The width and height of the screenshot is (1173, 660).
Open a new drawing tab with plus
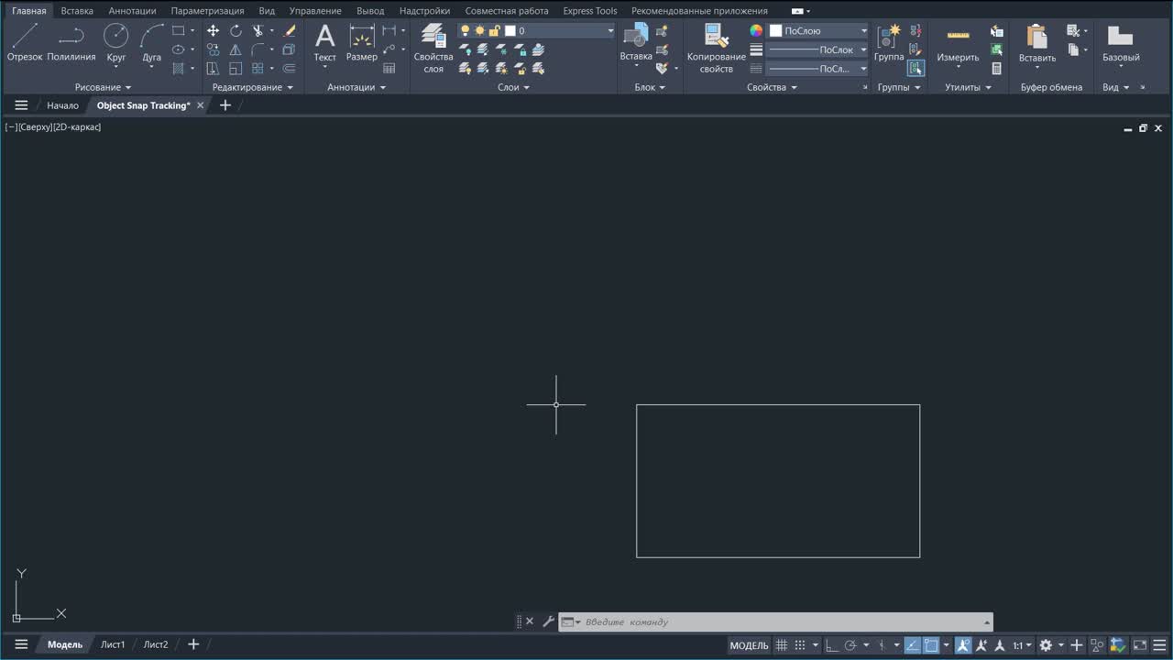225,105
